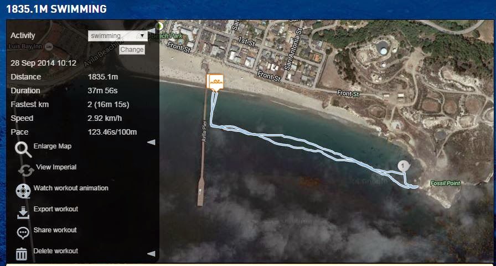Click the speed value 2.92 km/h

(105, 118)
